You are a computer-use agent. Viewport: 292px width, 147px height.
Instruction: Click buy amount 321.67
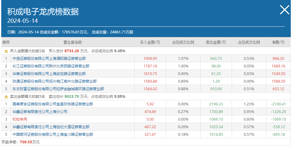coord(150,135)
